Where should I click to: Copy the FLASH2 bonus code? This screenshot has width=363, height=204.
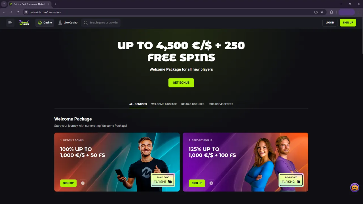pyautogui.click(x=298, y=182)
